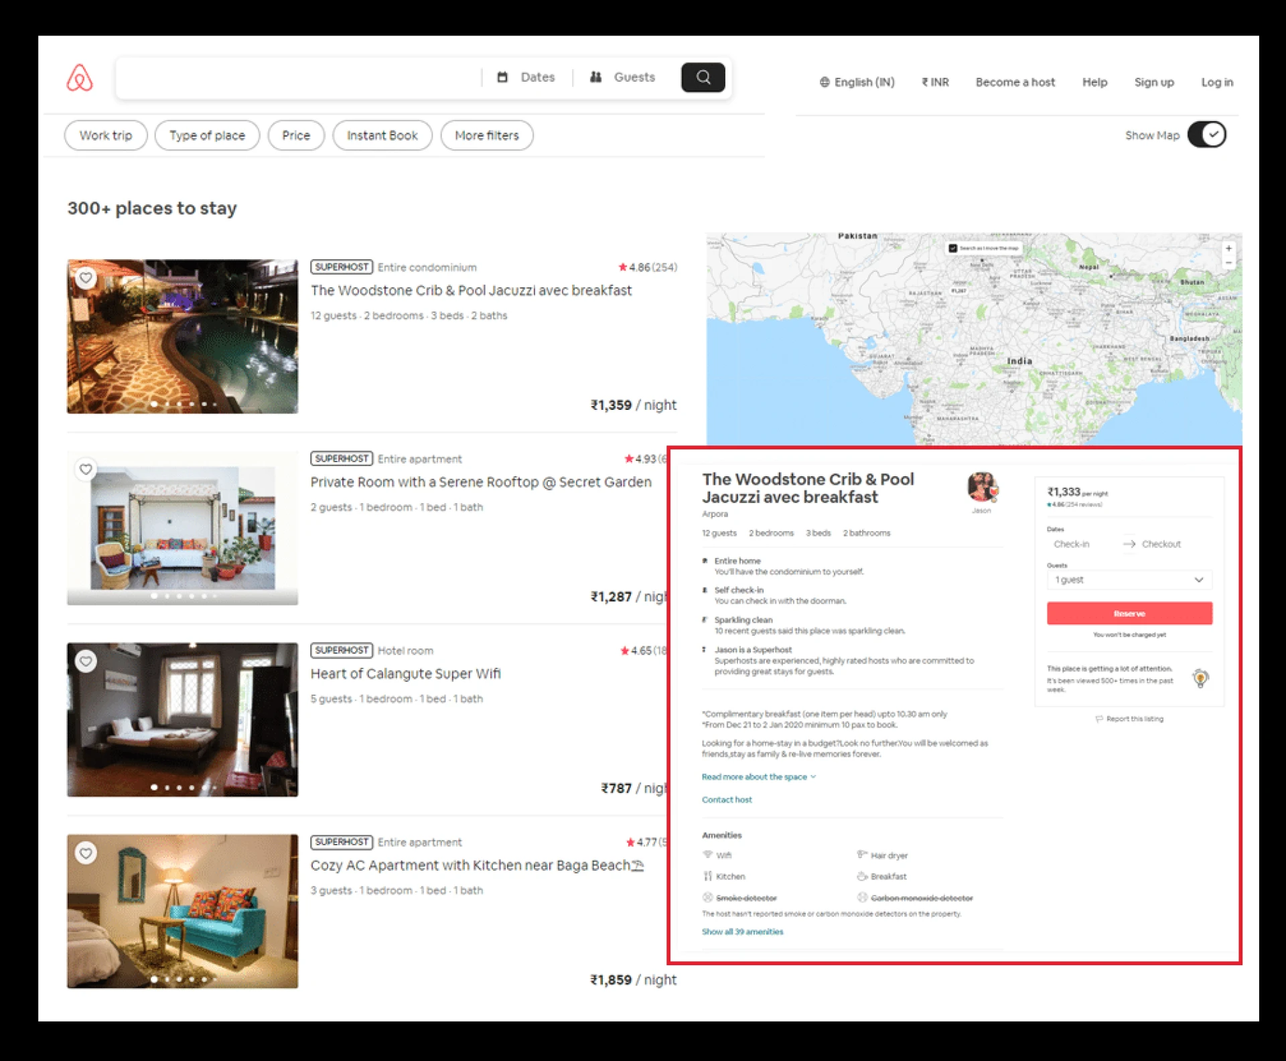The height and width of the screenshot is (1061, 1286).
Task: Toggle the Show Map switch off
Action: click(1206, 135)
